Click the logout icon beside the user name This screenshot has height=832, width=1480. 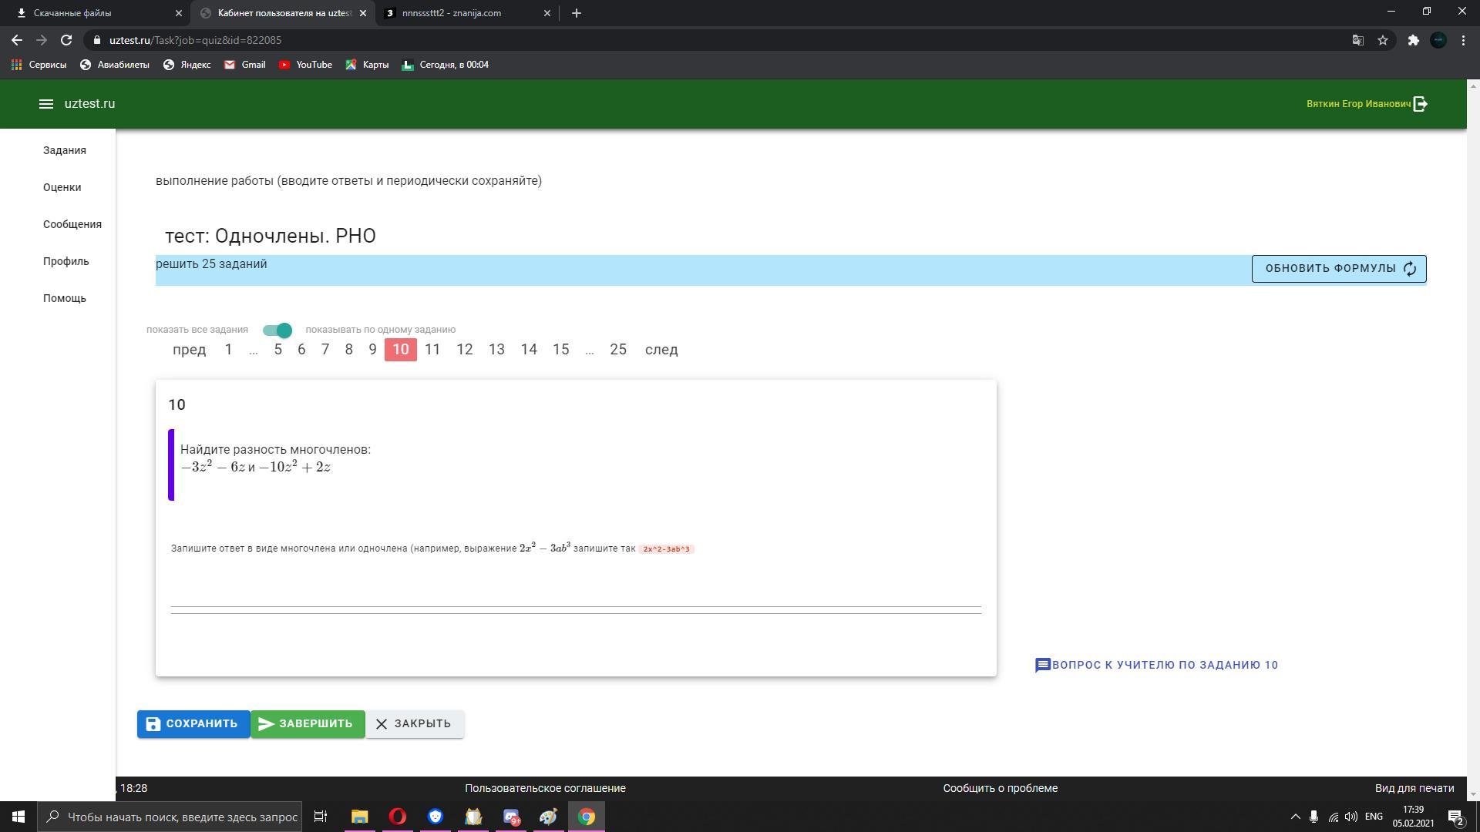coord(1421,104)
